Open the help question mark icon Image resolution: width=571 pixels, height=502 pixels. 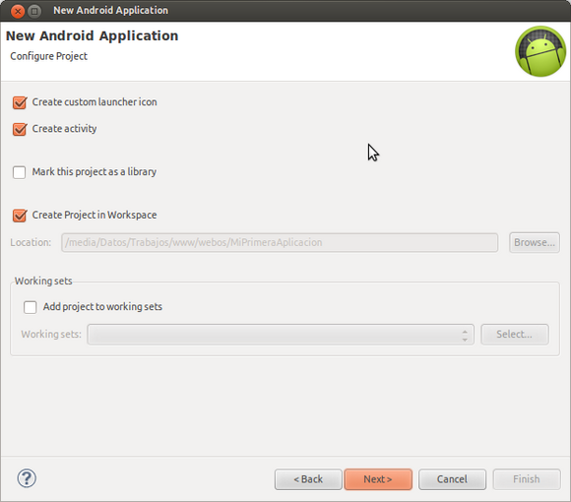tap(27, 478)
